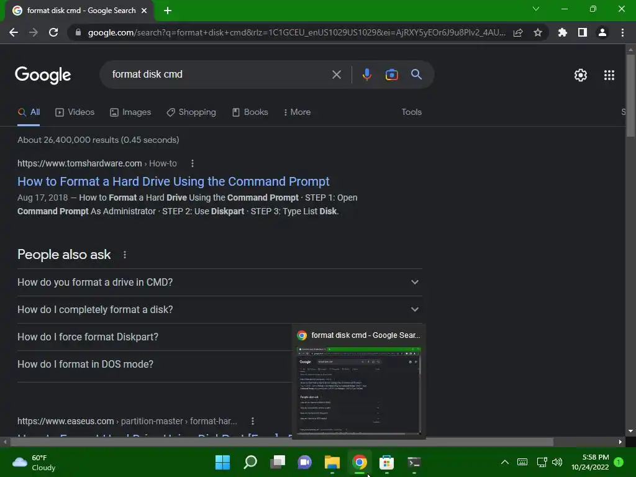Reload the current Google page
The image size is (636, 477).
tap(53, 32)
